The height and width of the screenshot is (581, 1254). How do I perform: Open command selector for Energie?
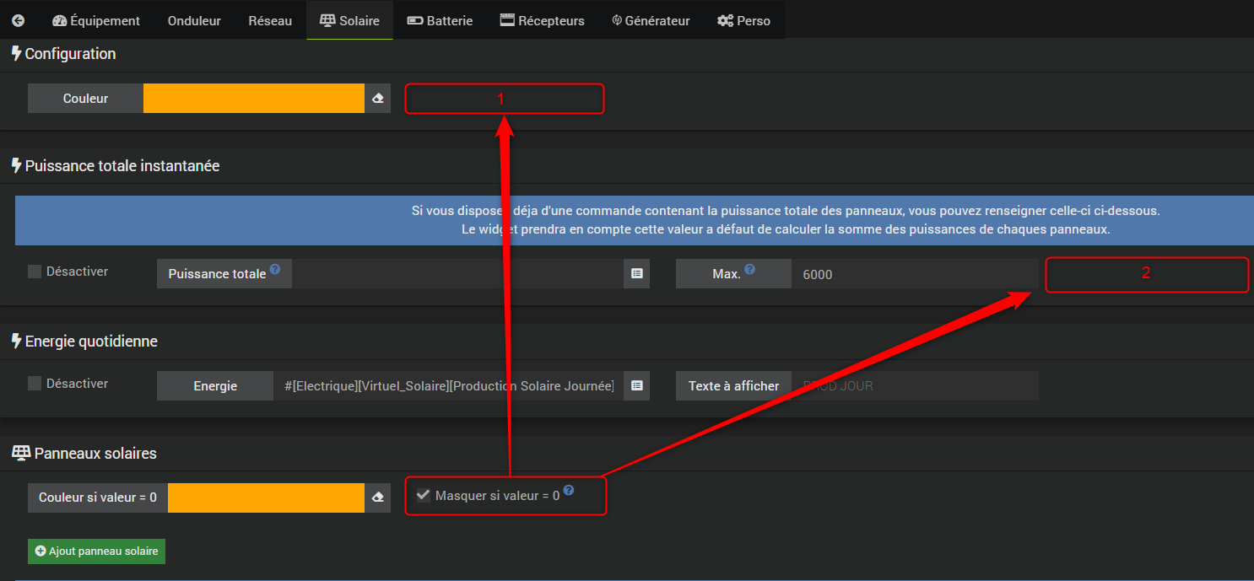tap(637, 385)
